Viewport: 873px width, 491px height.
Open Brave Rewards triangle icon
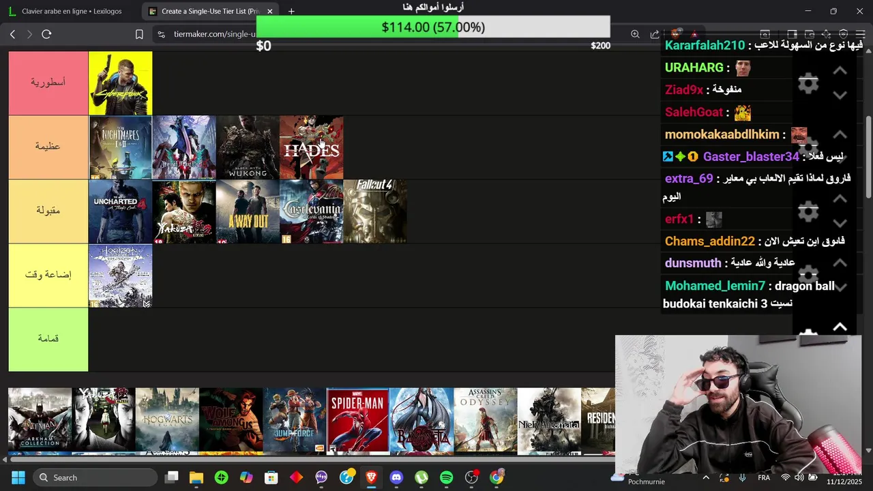click(694, 34)
